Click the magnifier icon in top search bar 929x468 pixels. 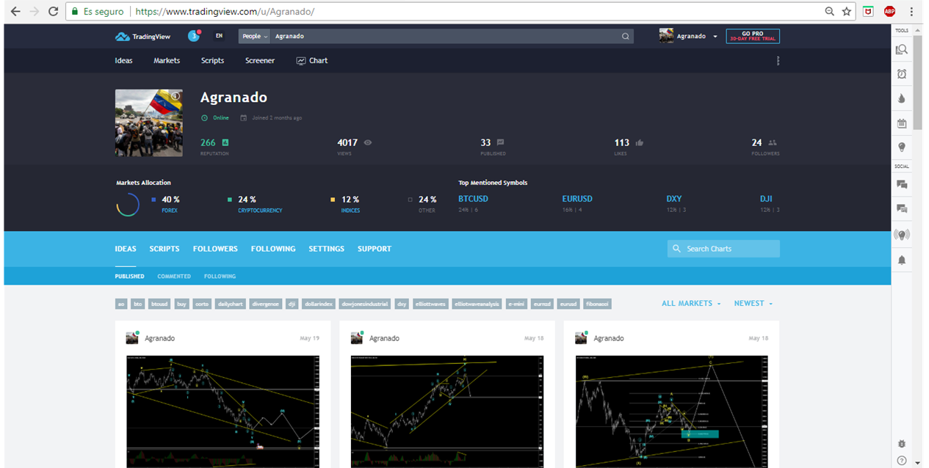626,36
